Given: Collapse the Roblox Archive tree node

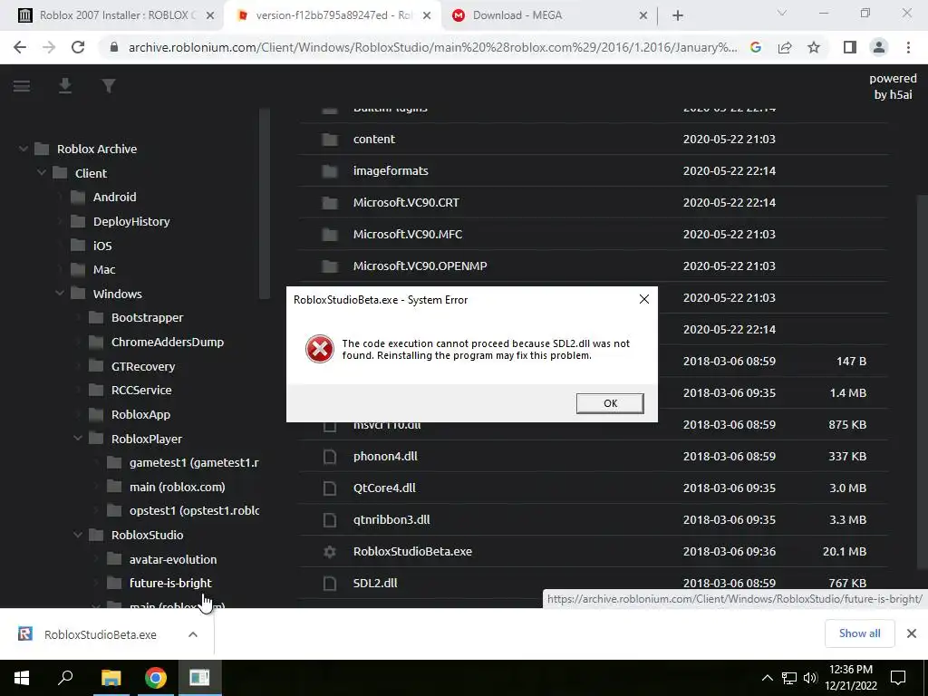Looking at the screenshot, I should click(x=23, y=150).
